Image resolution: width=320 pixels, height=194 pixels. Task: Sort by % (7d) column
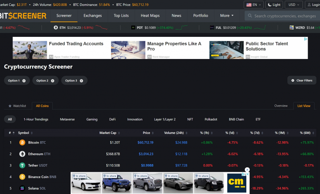click(x=257, y=133)
